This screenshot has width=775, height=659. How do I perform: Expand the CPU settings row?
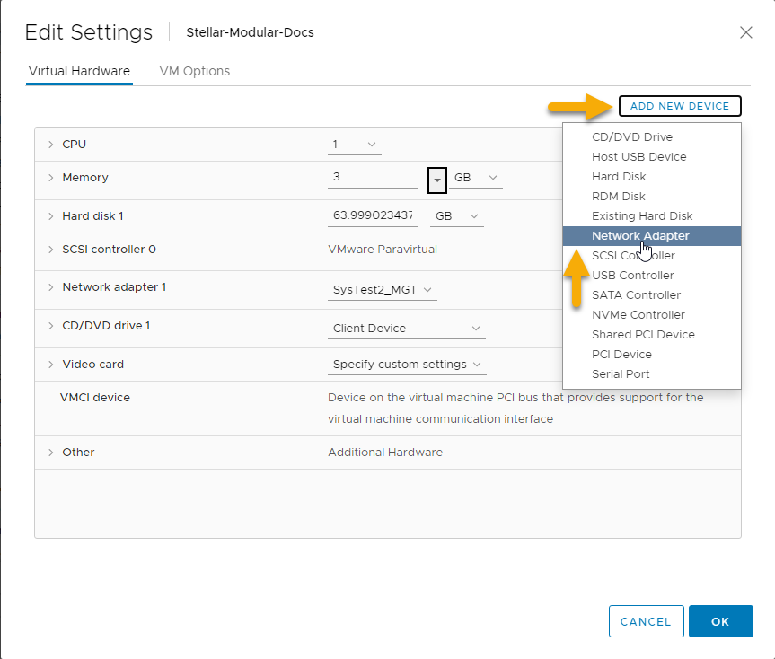click(x=51, y=145)
